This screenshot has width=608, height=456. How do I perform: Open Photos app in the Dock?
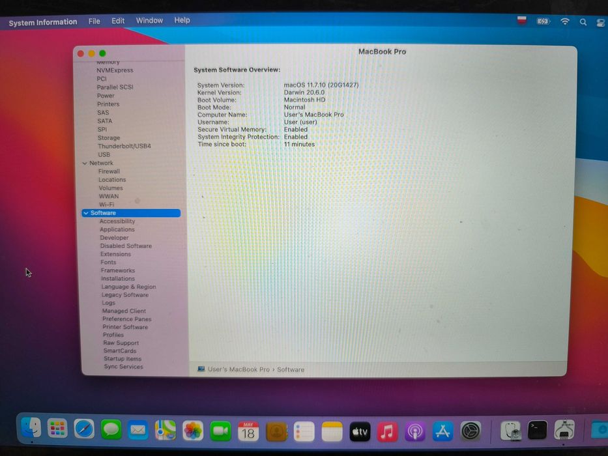tap(193, 431)
